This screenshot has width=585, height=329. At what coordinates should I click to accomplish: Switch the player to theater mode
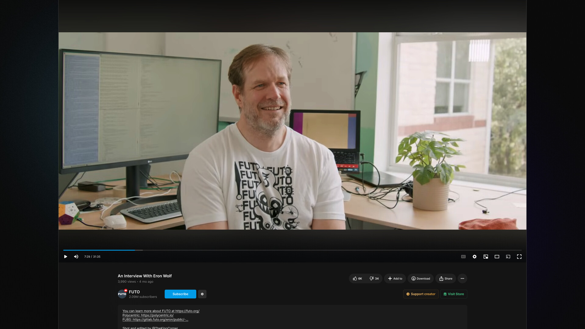coord(497,256)
